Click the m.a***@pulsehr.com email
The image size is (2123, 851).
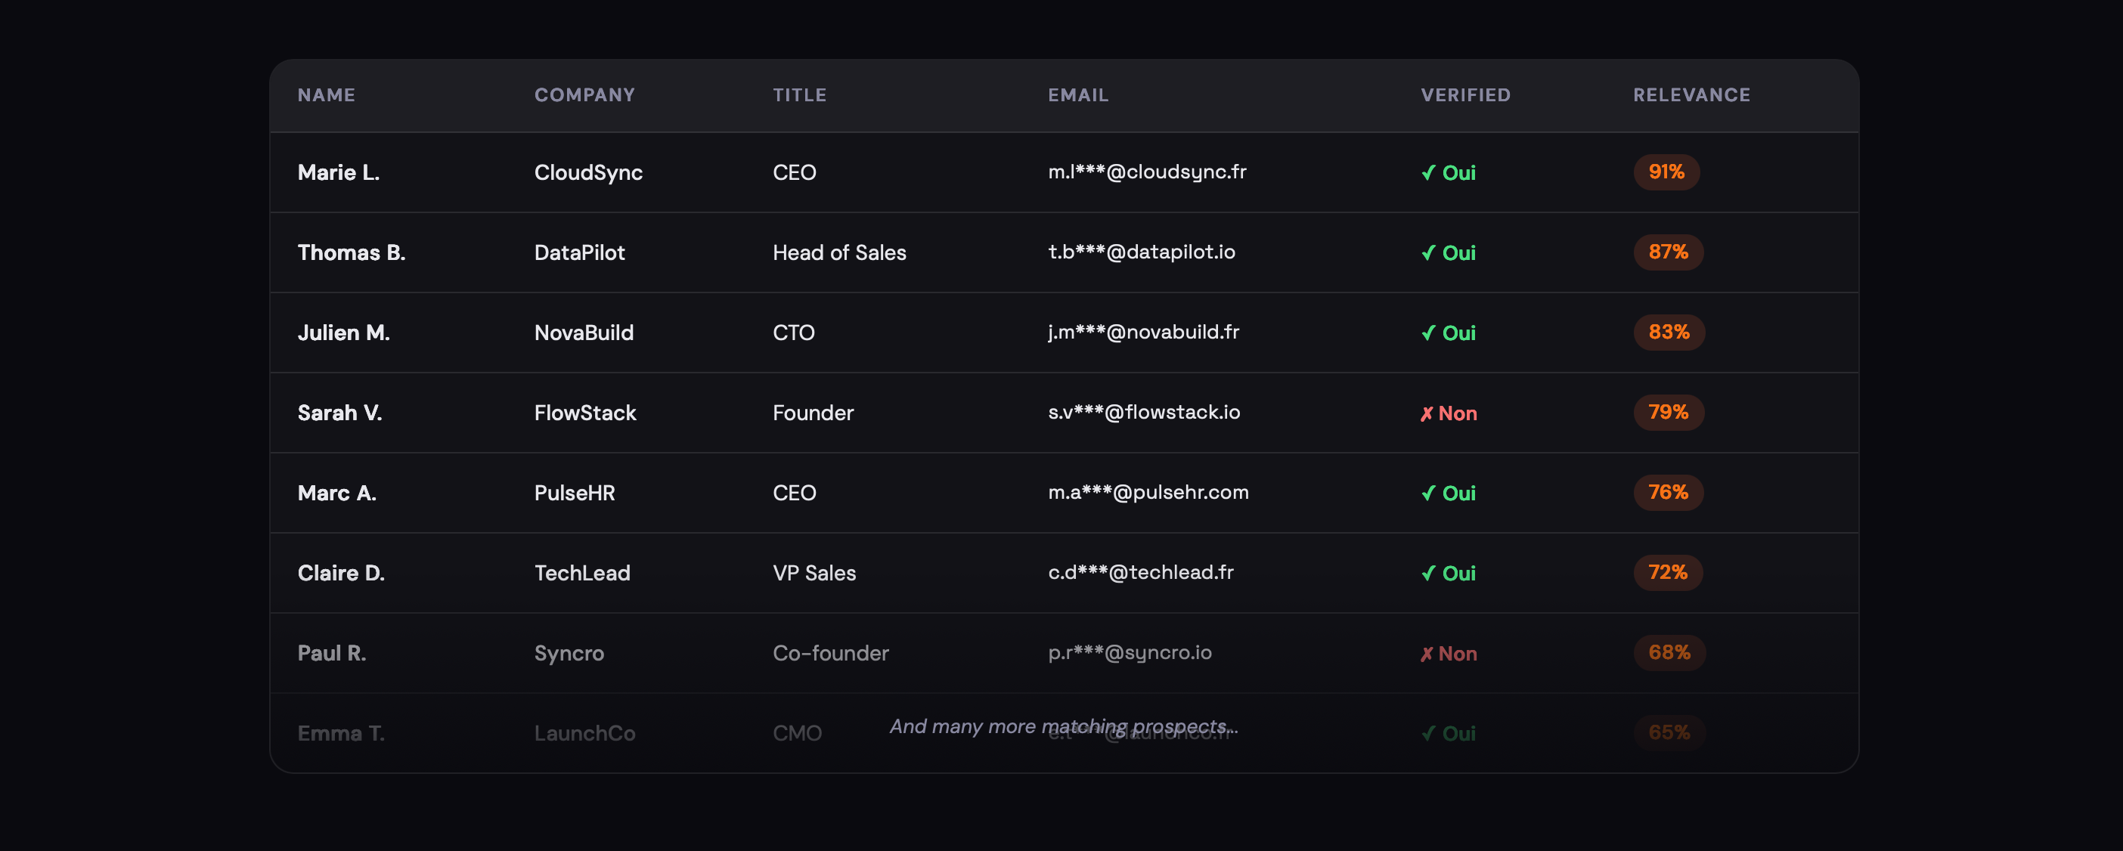tap(1148, 492)
